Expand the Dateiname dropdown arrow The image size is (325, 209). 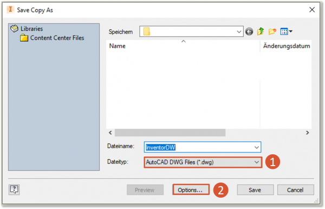256,147
